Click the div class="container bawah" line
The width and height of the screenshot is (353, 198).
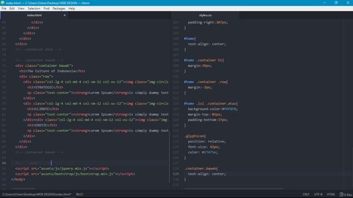click(x=44, y=65)
